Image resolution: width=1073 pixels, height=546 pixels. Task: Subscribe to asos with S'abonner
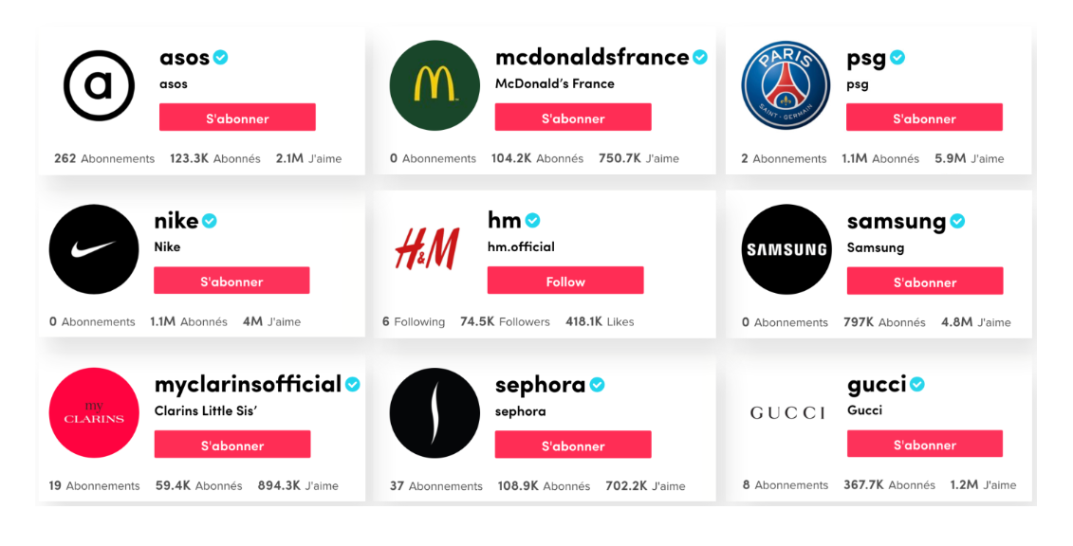pos(237,118)
